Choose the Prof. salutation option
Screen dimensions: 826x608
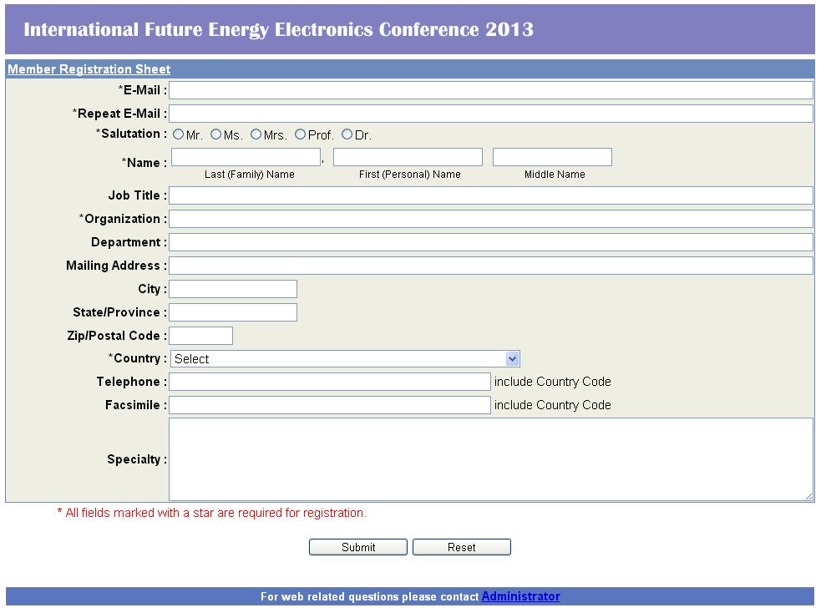[x=300, y=134]
